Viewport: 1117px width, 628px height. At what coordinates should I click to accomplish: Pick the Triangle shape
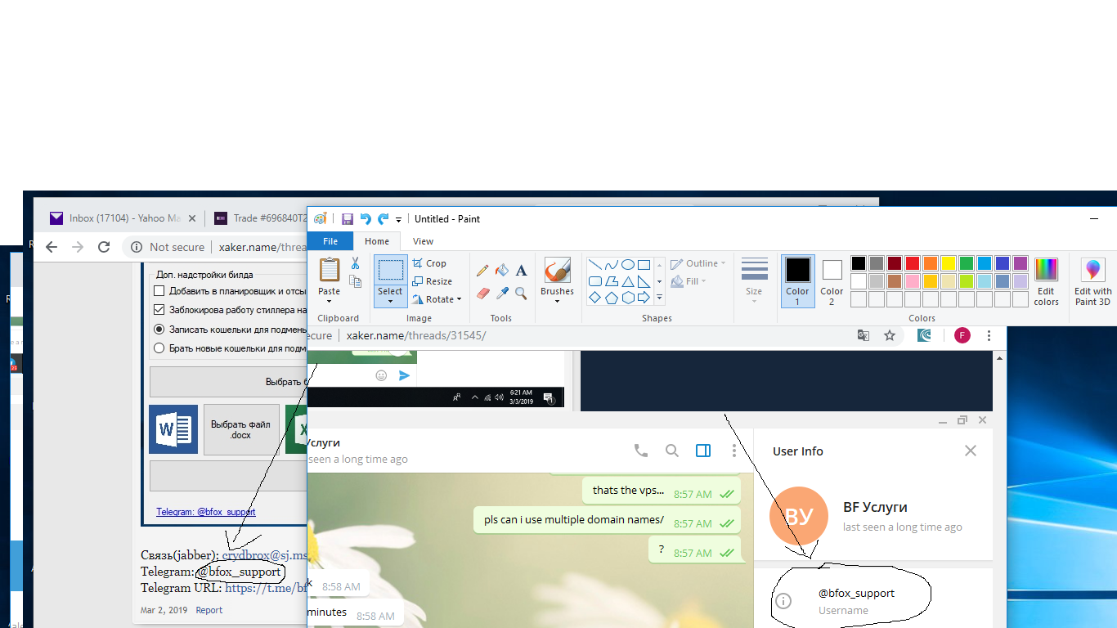point(628,281)
